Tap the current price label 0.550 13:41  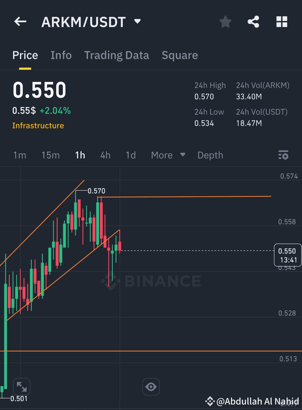click(x=288, y=255)
